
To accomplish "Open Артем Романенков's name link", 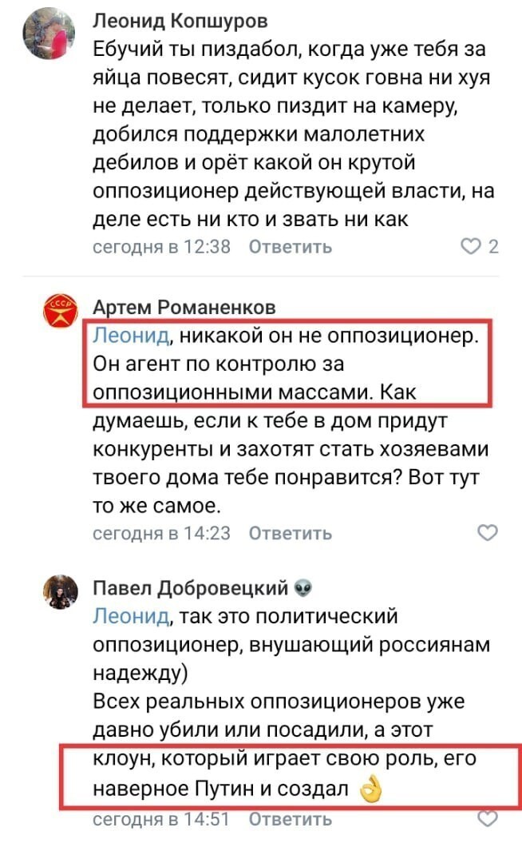I will pos(184,307).
